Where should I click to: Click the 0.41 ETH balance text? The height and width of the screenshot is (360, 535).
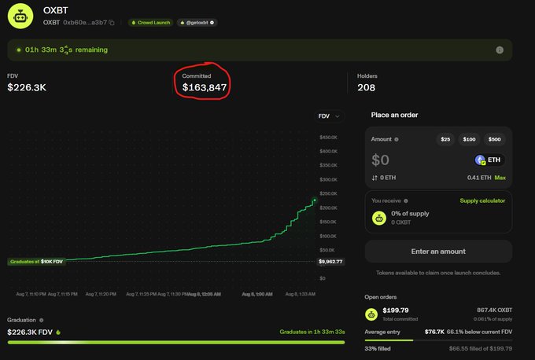[479, 178]
